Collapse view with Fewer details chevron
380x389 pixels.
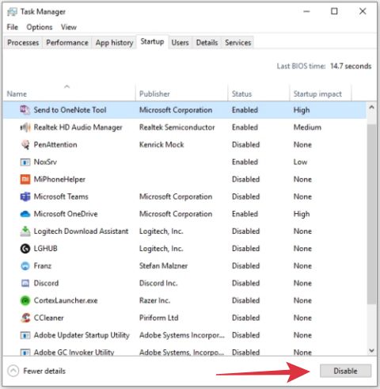point(13,371)
